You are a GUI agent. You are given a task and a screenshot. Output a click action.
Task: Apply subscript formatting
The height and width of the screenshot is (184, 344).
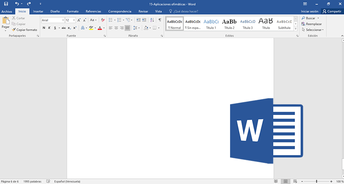coord(69,28)
